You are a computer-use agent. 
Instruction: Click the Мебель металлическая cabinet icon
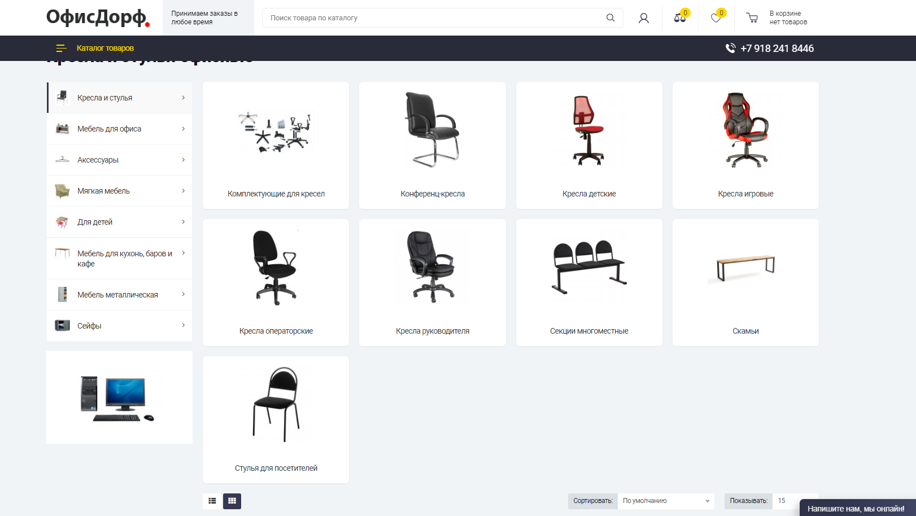coord(62,294)
